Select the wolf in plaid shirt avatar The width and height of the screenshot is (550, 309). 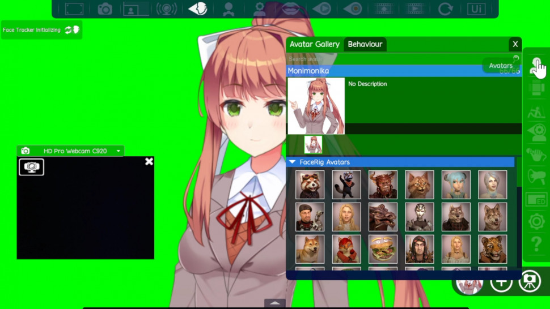(456, 217)
